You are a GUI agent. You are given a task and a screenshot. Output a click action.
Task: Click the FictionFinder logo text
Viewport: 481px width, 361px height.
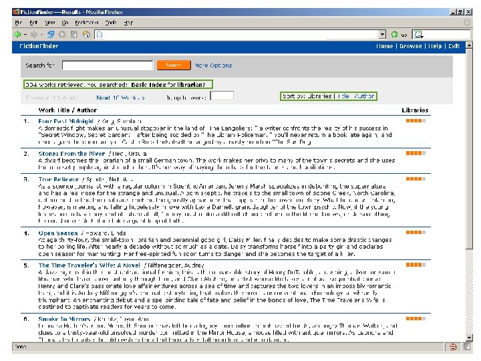tap(39, 46)
